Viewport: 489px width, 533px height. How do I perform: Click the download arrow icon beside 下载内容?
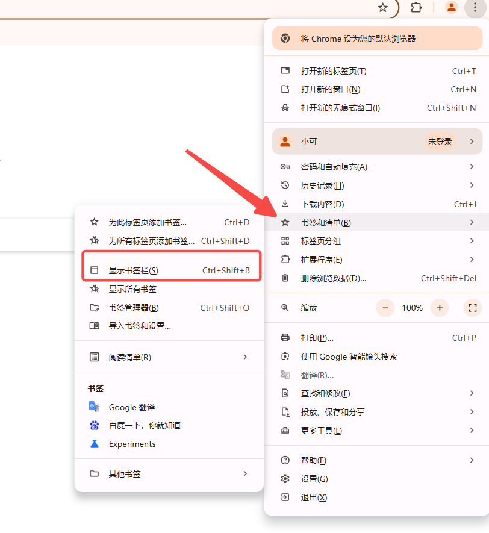tap(285, 204)
